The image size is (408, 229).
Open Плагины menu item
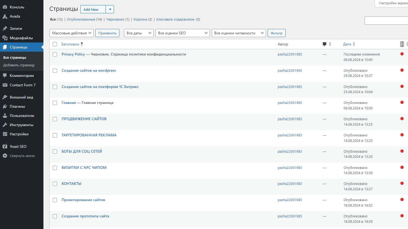[x=22, y=106]
